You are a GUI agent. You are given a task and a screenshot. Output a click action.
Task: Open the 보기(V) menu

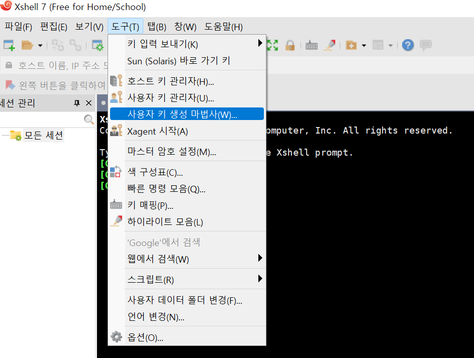(89, 27)
